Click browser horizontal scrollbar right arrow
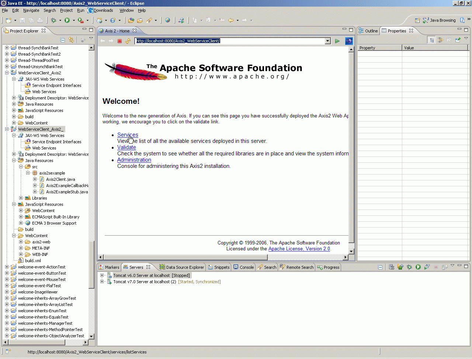Image resolution: width=472 pixels, height=359 pixels. [346, 257]
